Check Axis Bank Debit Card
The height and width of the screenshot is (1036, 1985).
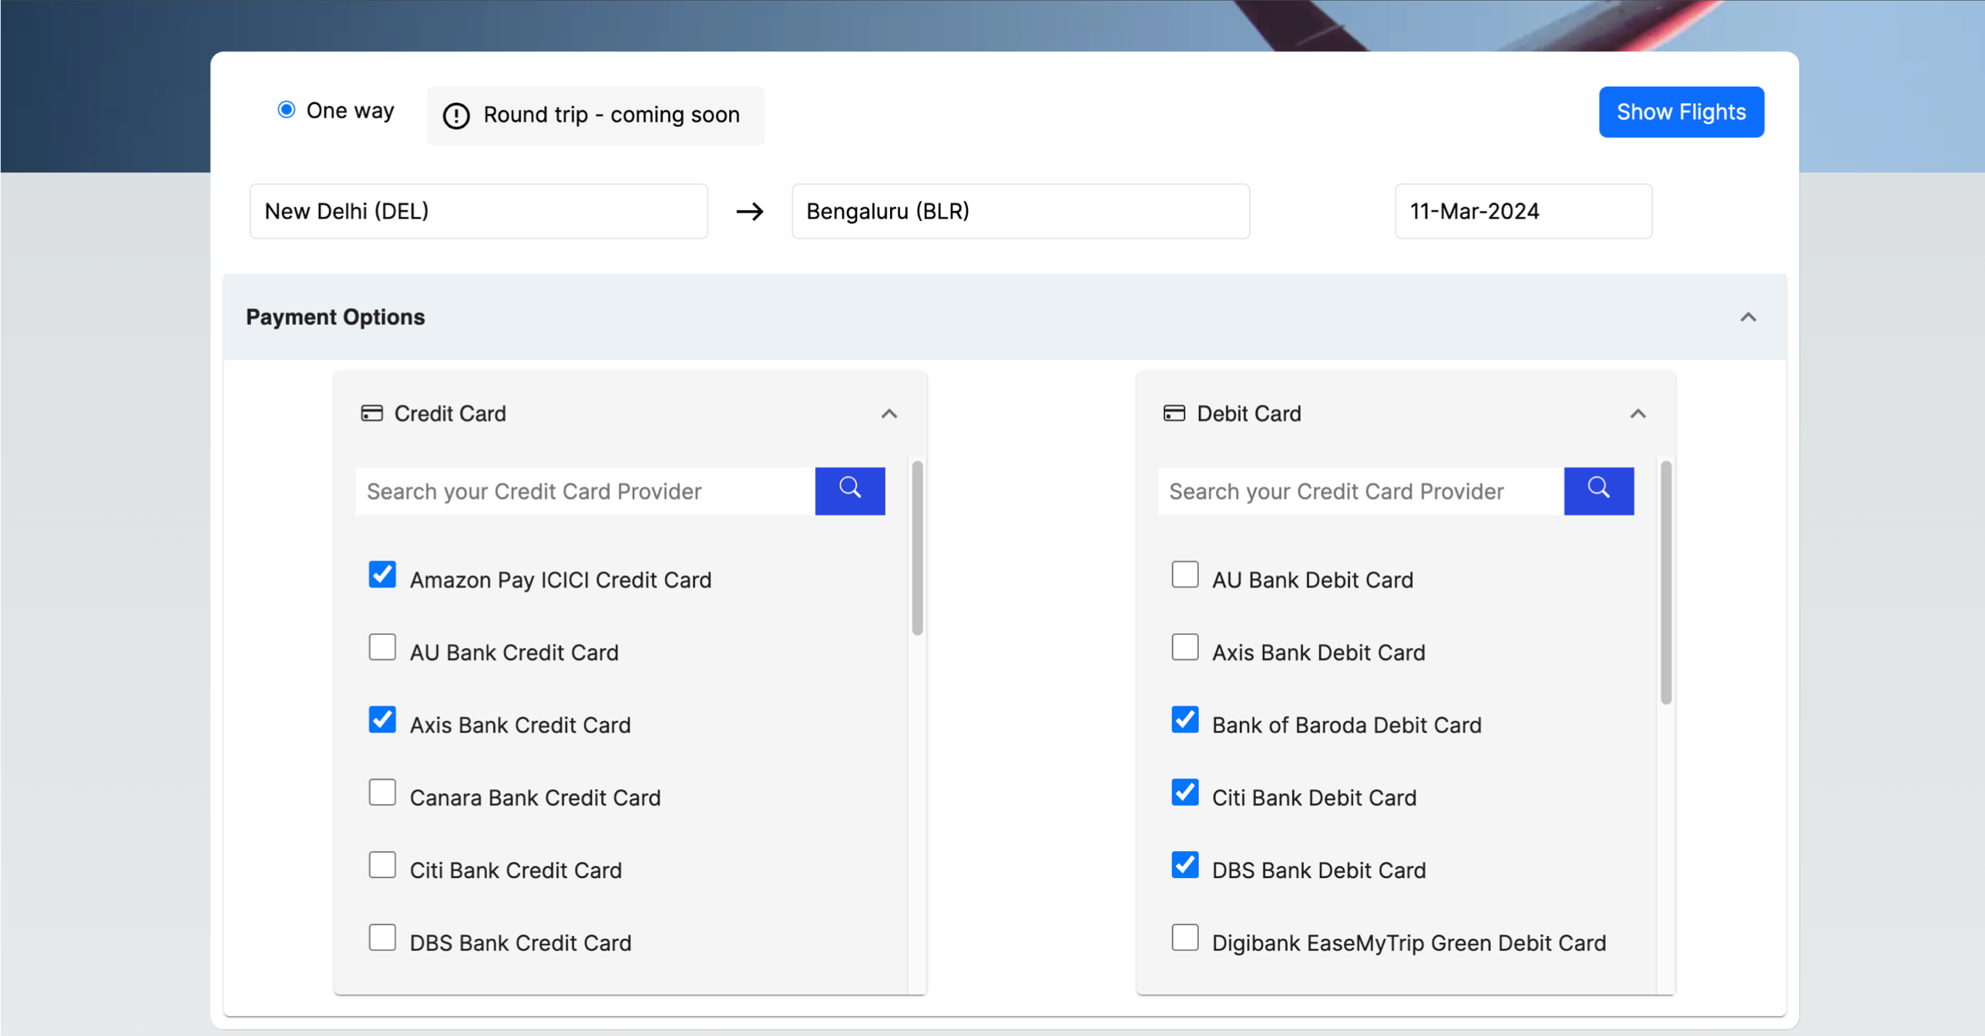point(1184,647)
